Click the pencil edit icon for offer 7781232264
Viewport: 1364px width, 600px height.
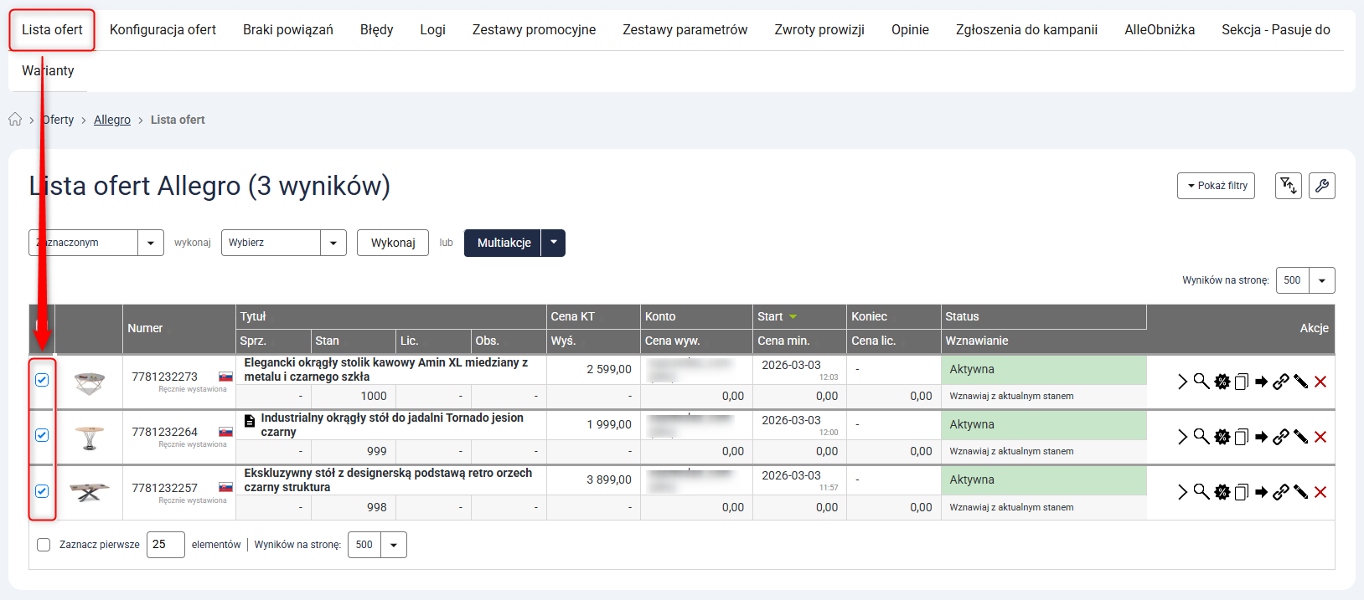(1300, 437)
